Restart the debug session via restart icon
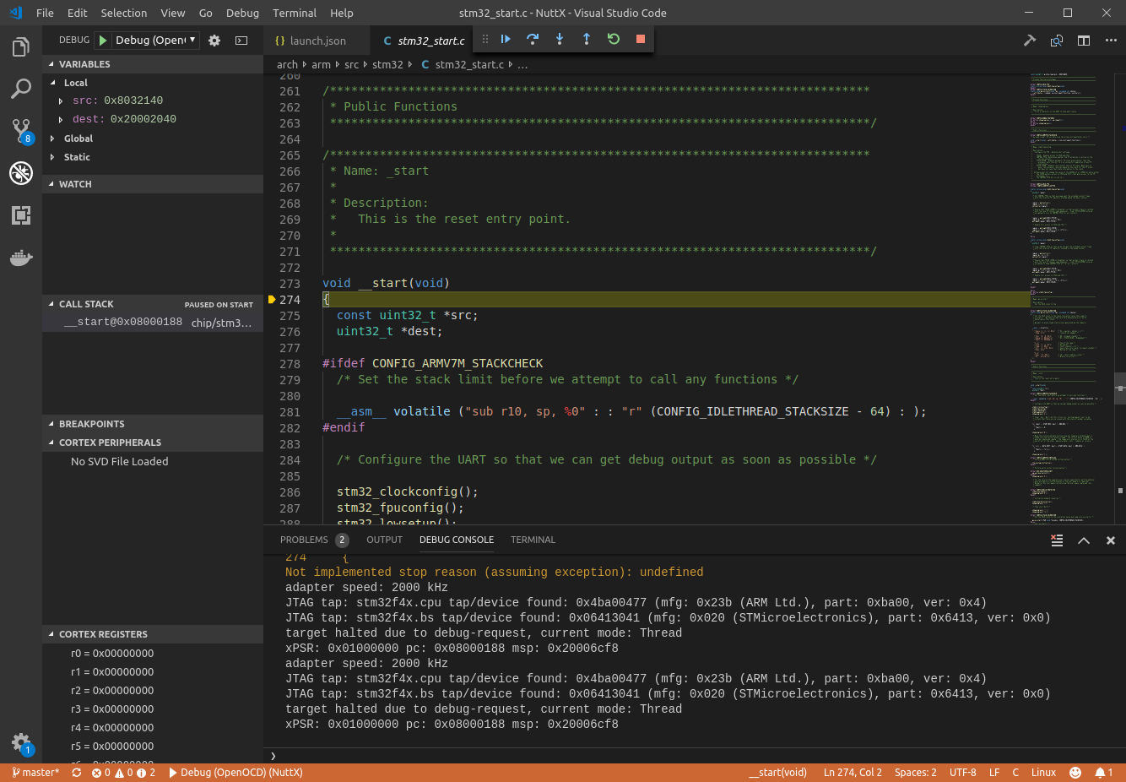This screenshot has width=1126, height=782. coord(614,39)
